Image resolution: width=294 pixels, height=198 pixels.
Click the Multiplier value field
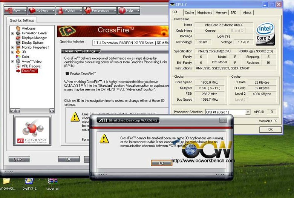(210, 88)
